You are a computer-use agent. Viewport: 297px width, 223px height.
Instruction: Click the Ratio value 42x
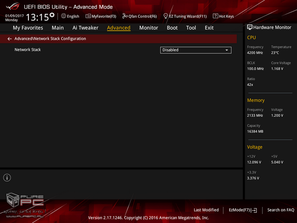coord(250,85)
